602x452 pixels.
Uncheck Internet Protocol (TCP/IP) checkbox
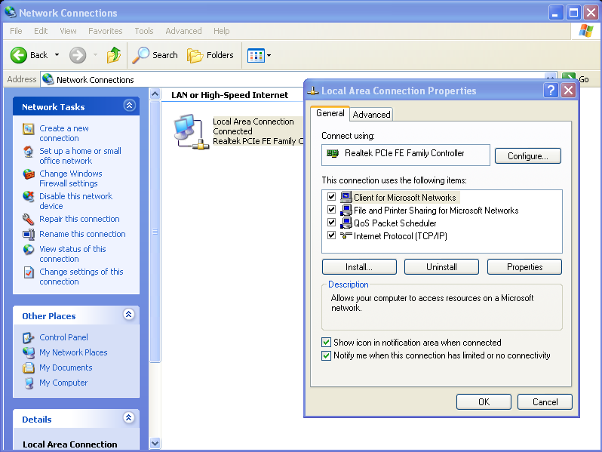(331, 235)
